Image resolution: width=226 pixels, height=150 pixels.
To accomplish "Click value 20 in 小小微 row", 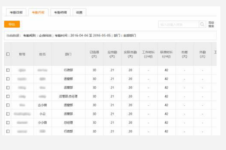I will 130,123.
